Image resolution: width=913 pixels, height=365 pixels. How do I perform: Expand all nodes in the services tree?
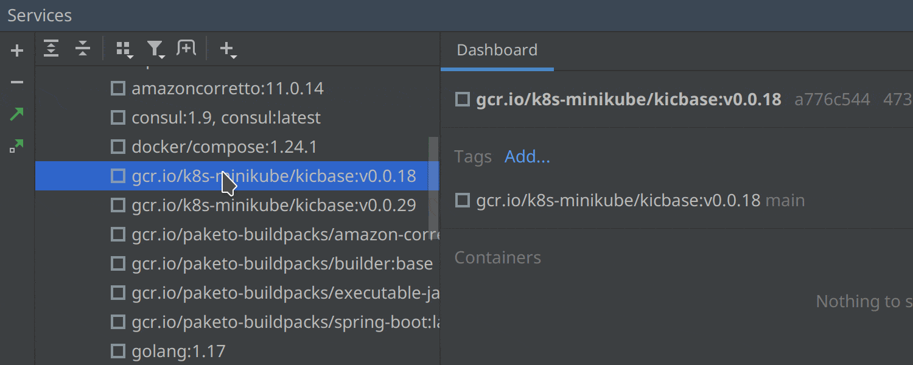51,48
